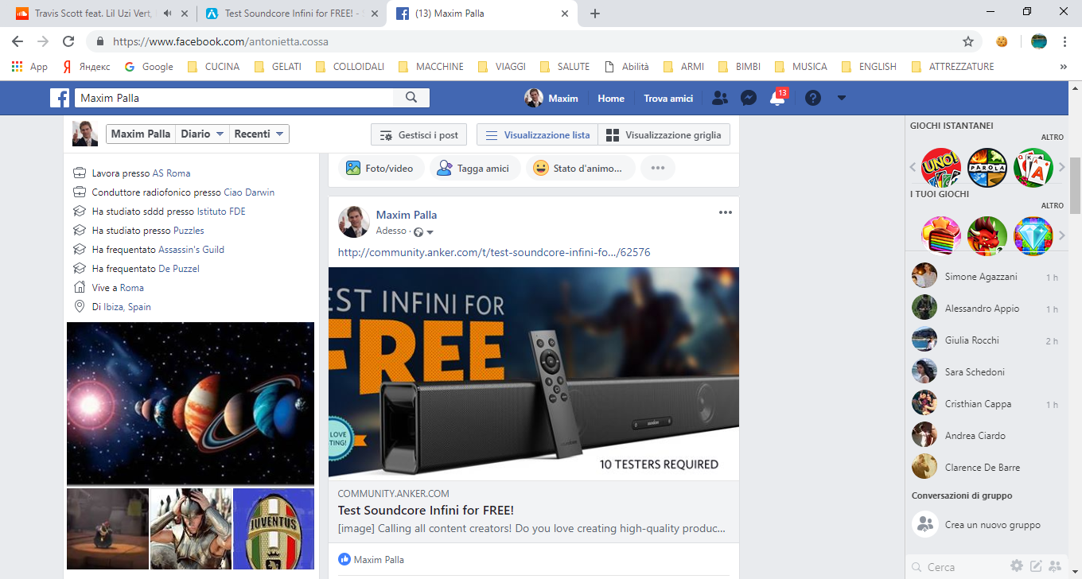Open Яндекс bookmark
This screenshot has height=579, width=1082.
87,67
